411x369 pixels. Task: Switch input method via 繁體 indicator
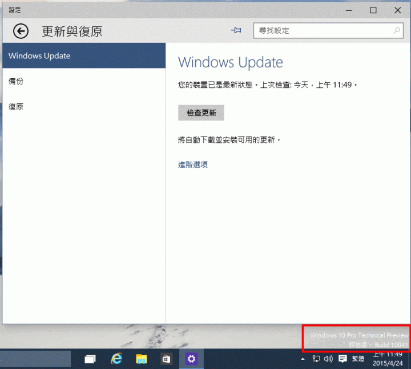[x=358, y=359]
